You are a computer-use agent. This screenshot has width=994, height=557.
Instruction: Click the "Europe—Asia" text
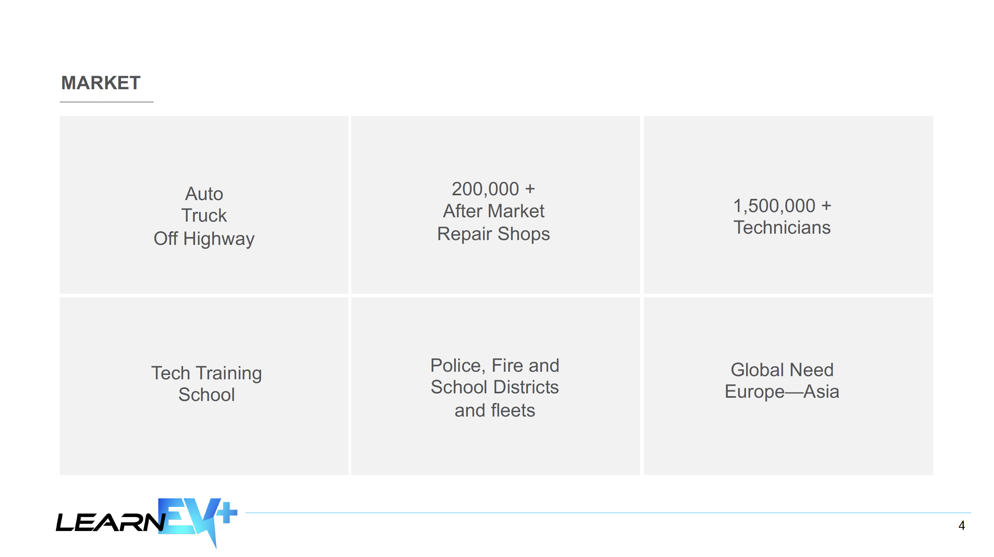tap(782, 391)
